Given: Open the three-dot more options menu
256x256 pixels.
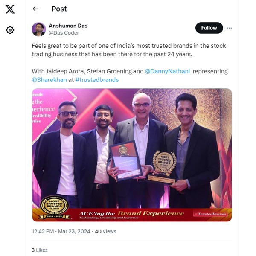Looking at the screenshot, I should click(229, 28).
